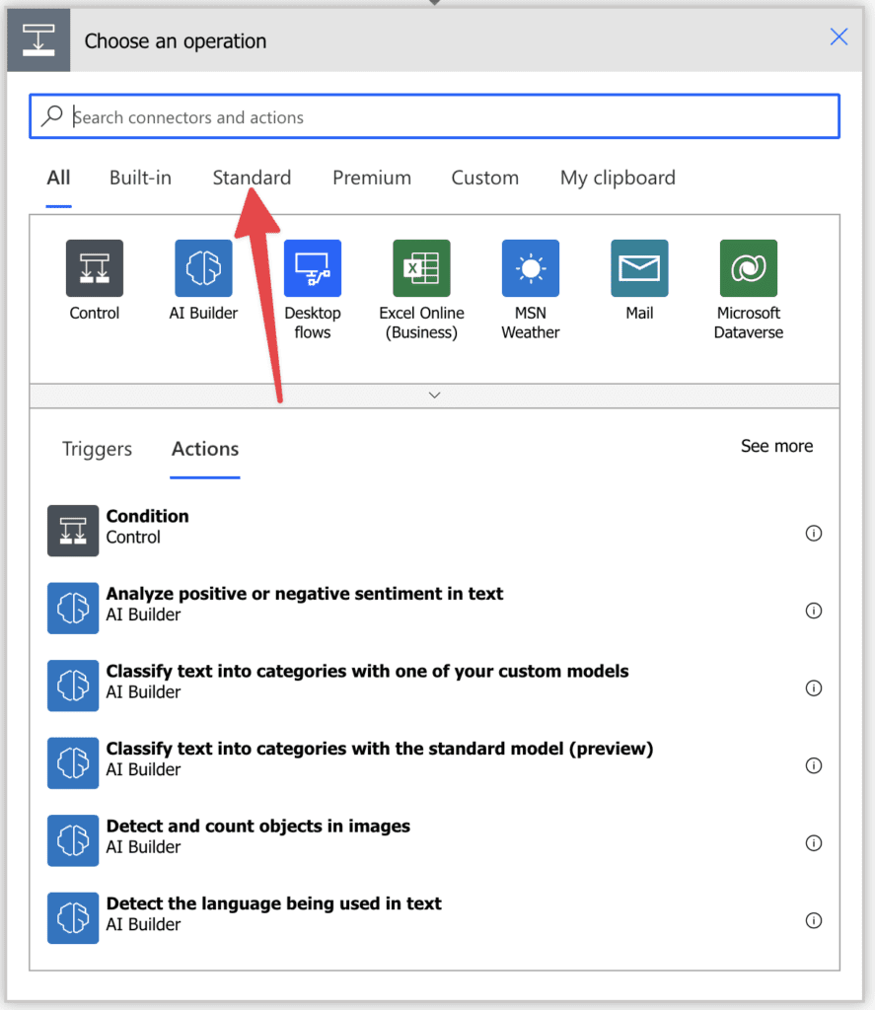Open the AI Builder connector

tap(203, 267)
